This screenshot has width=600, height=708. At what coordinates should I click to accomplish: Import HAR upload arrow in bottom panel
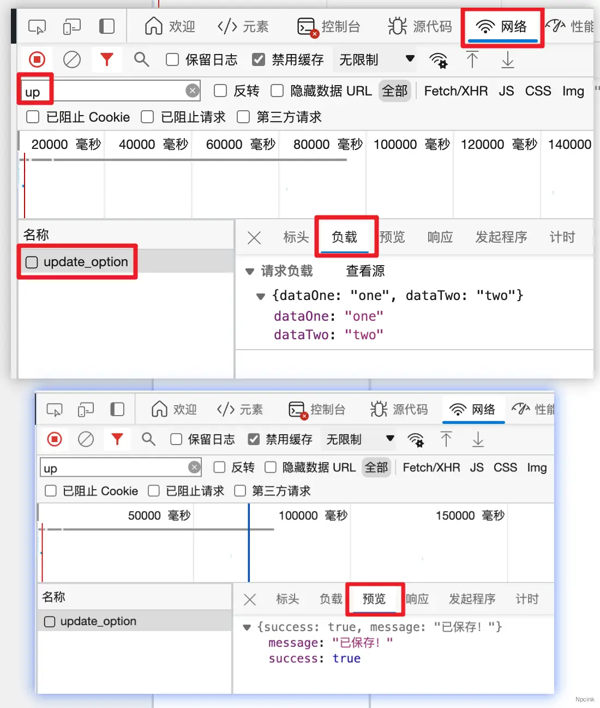click(446, 439)
